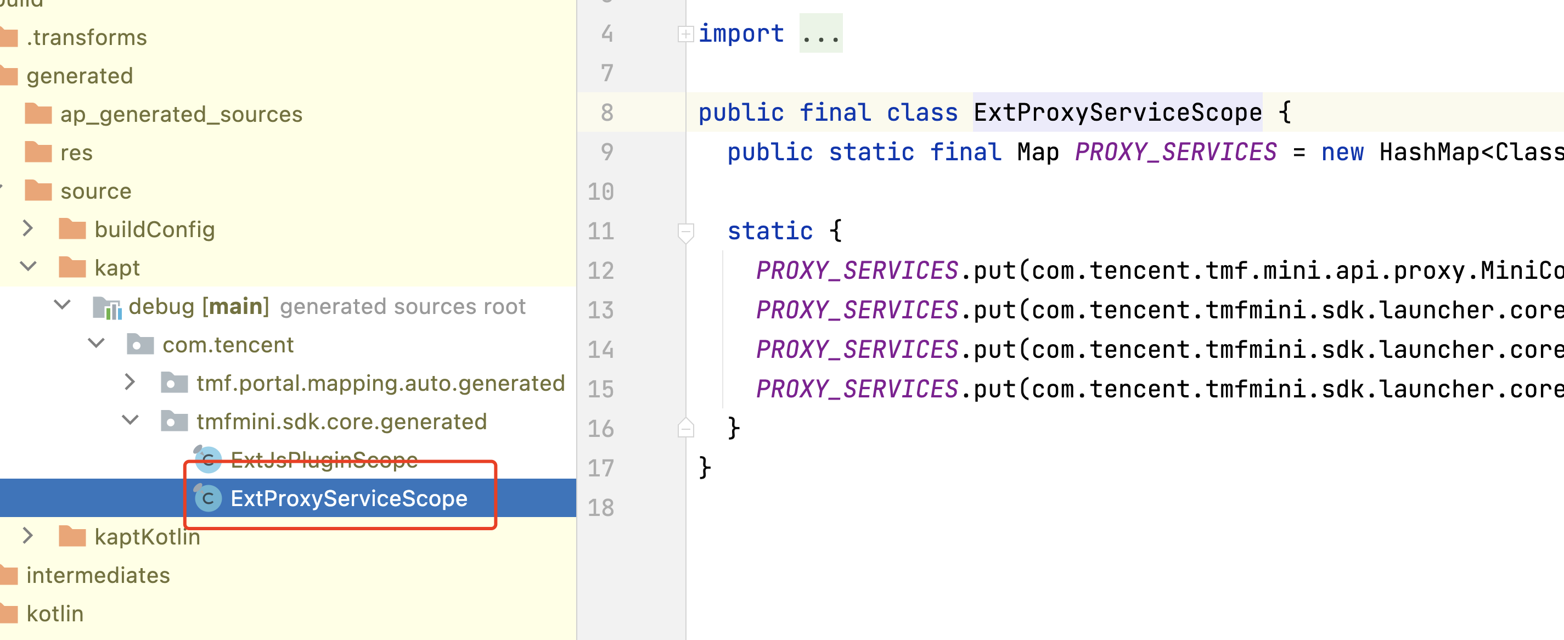Click line number 12 in gutter
This screenshot has width=1564, height=640.
pyautogui.click(x=600, y=271)
